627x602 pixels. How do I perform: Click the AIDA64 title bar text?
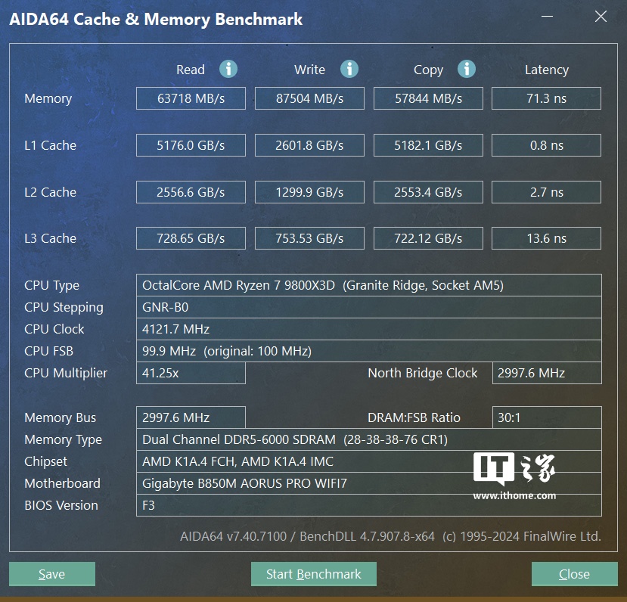(x=156, y=20)
